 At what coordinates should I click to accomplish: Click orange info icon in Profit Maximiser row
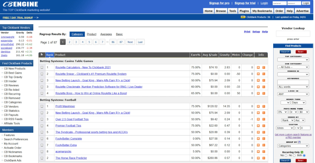coord(264,106)
